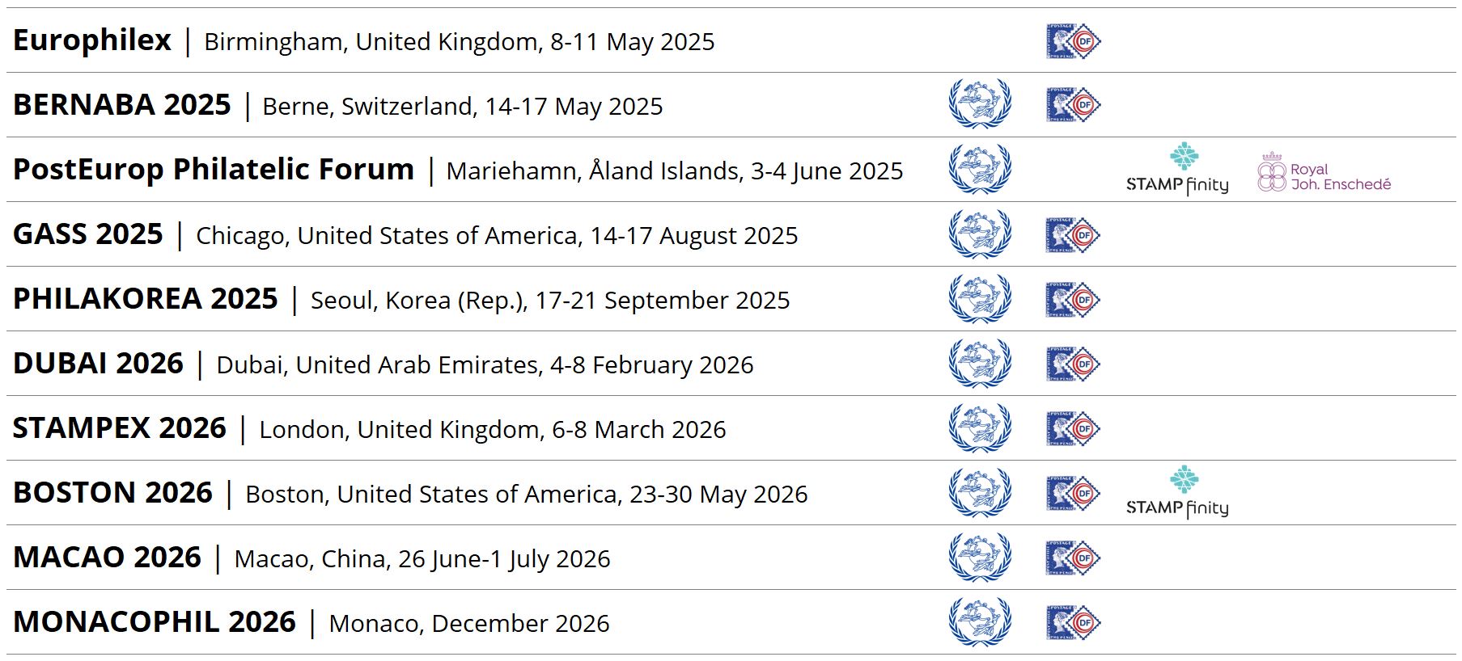Open the PHILAKOREA 2025 event title

coord(146,299)
